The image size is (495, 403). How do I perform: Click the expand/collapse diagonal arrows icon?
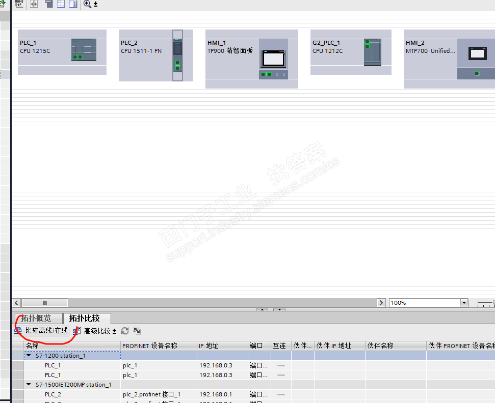coord(137,331)
